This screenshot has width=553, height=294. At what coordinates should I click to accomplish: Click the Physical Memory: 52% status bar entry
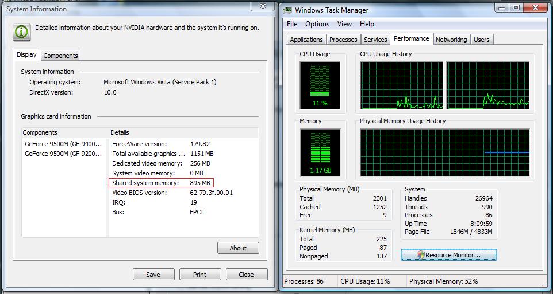(x=444, y=281)
